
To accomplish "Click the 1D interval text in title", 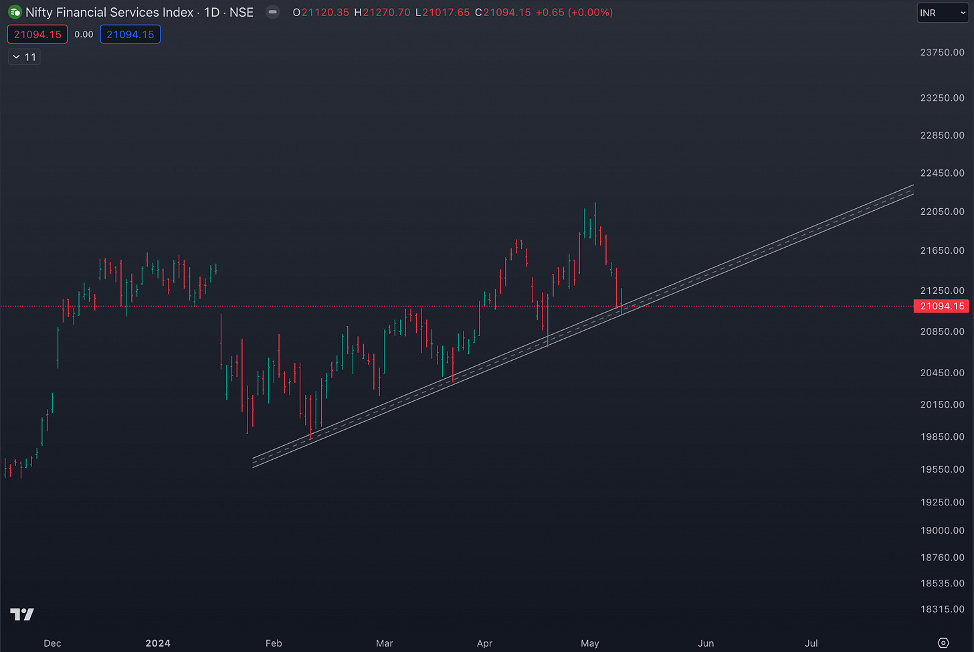I will [x=212, y=12].
